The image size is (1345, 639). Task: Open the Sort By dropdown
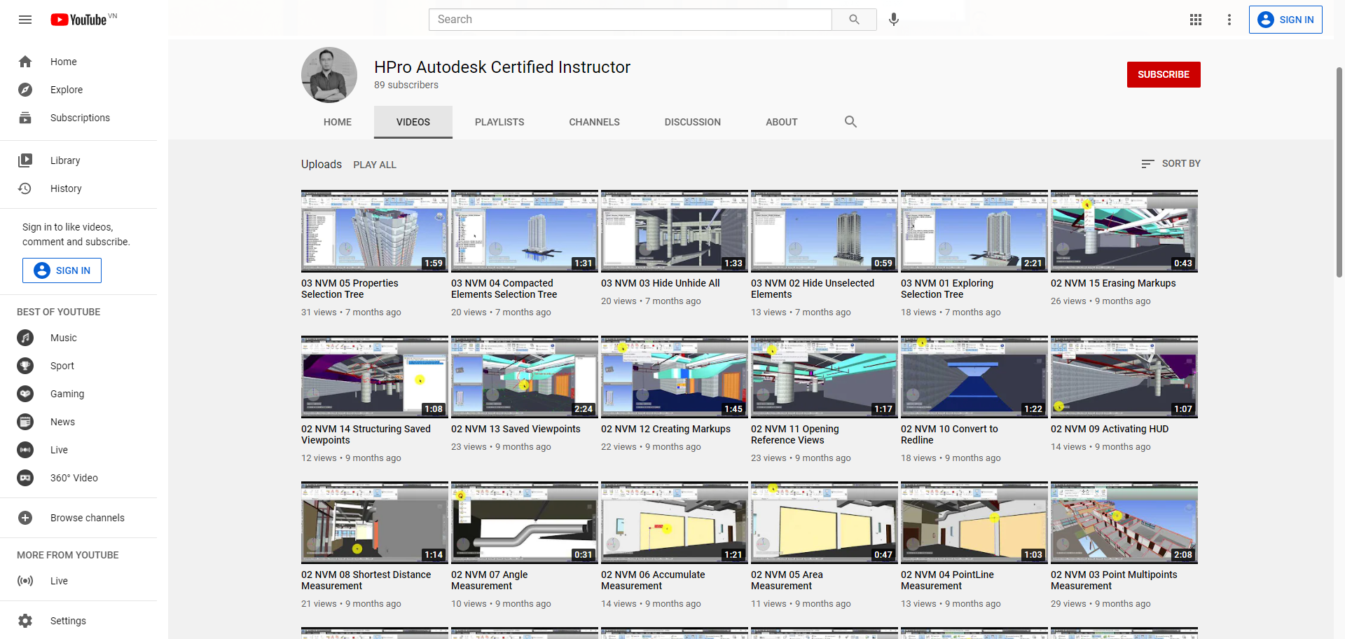pyautogui.click(x=1171, y=163)
